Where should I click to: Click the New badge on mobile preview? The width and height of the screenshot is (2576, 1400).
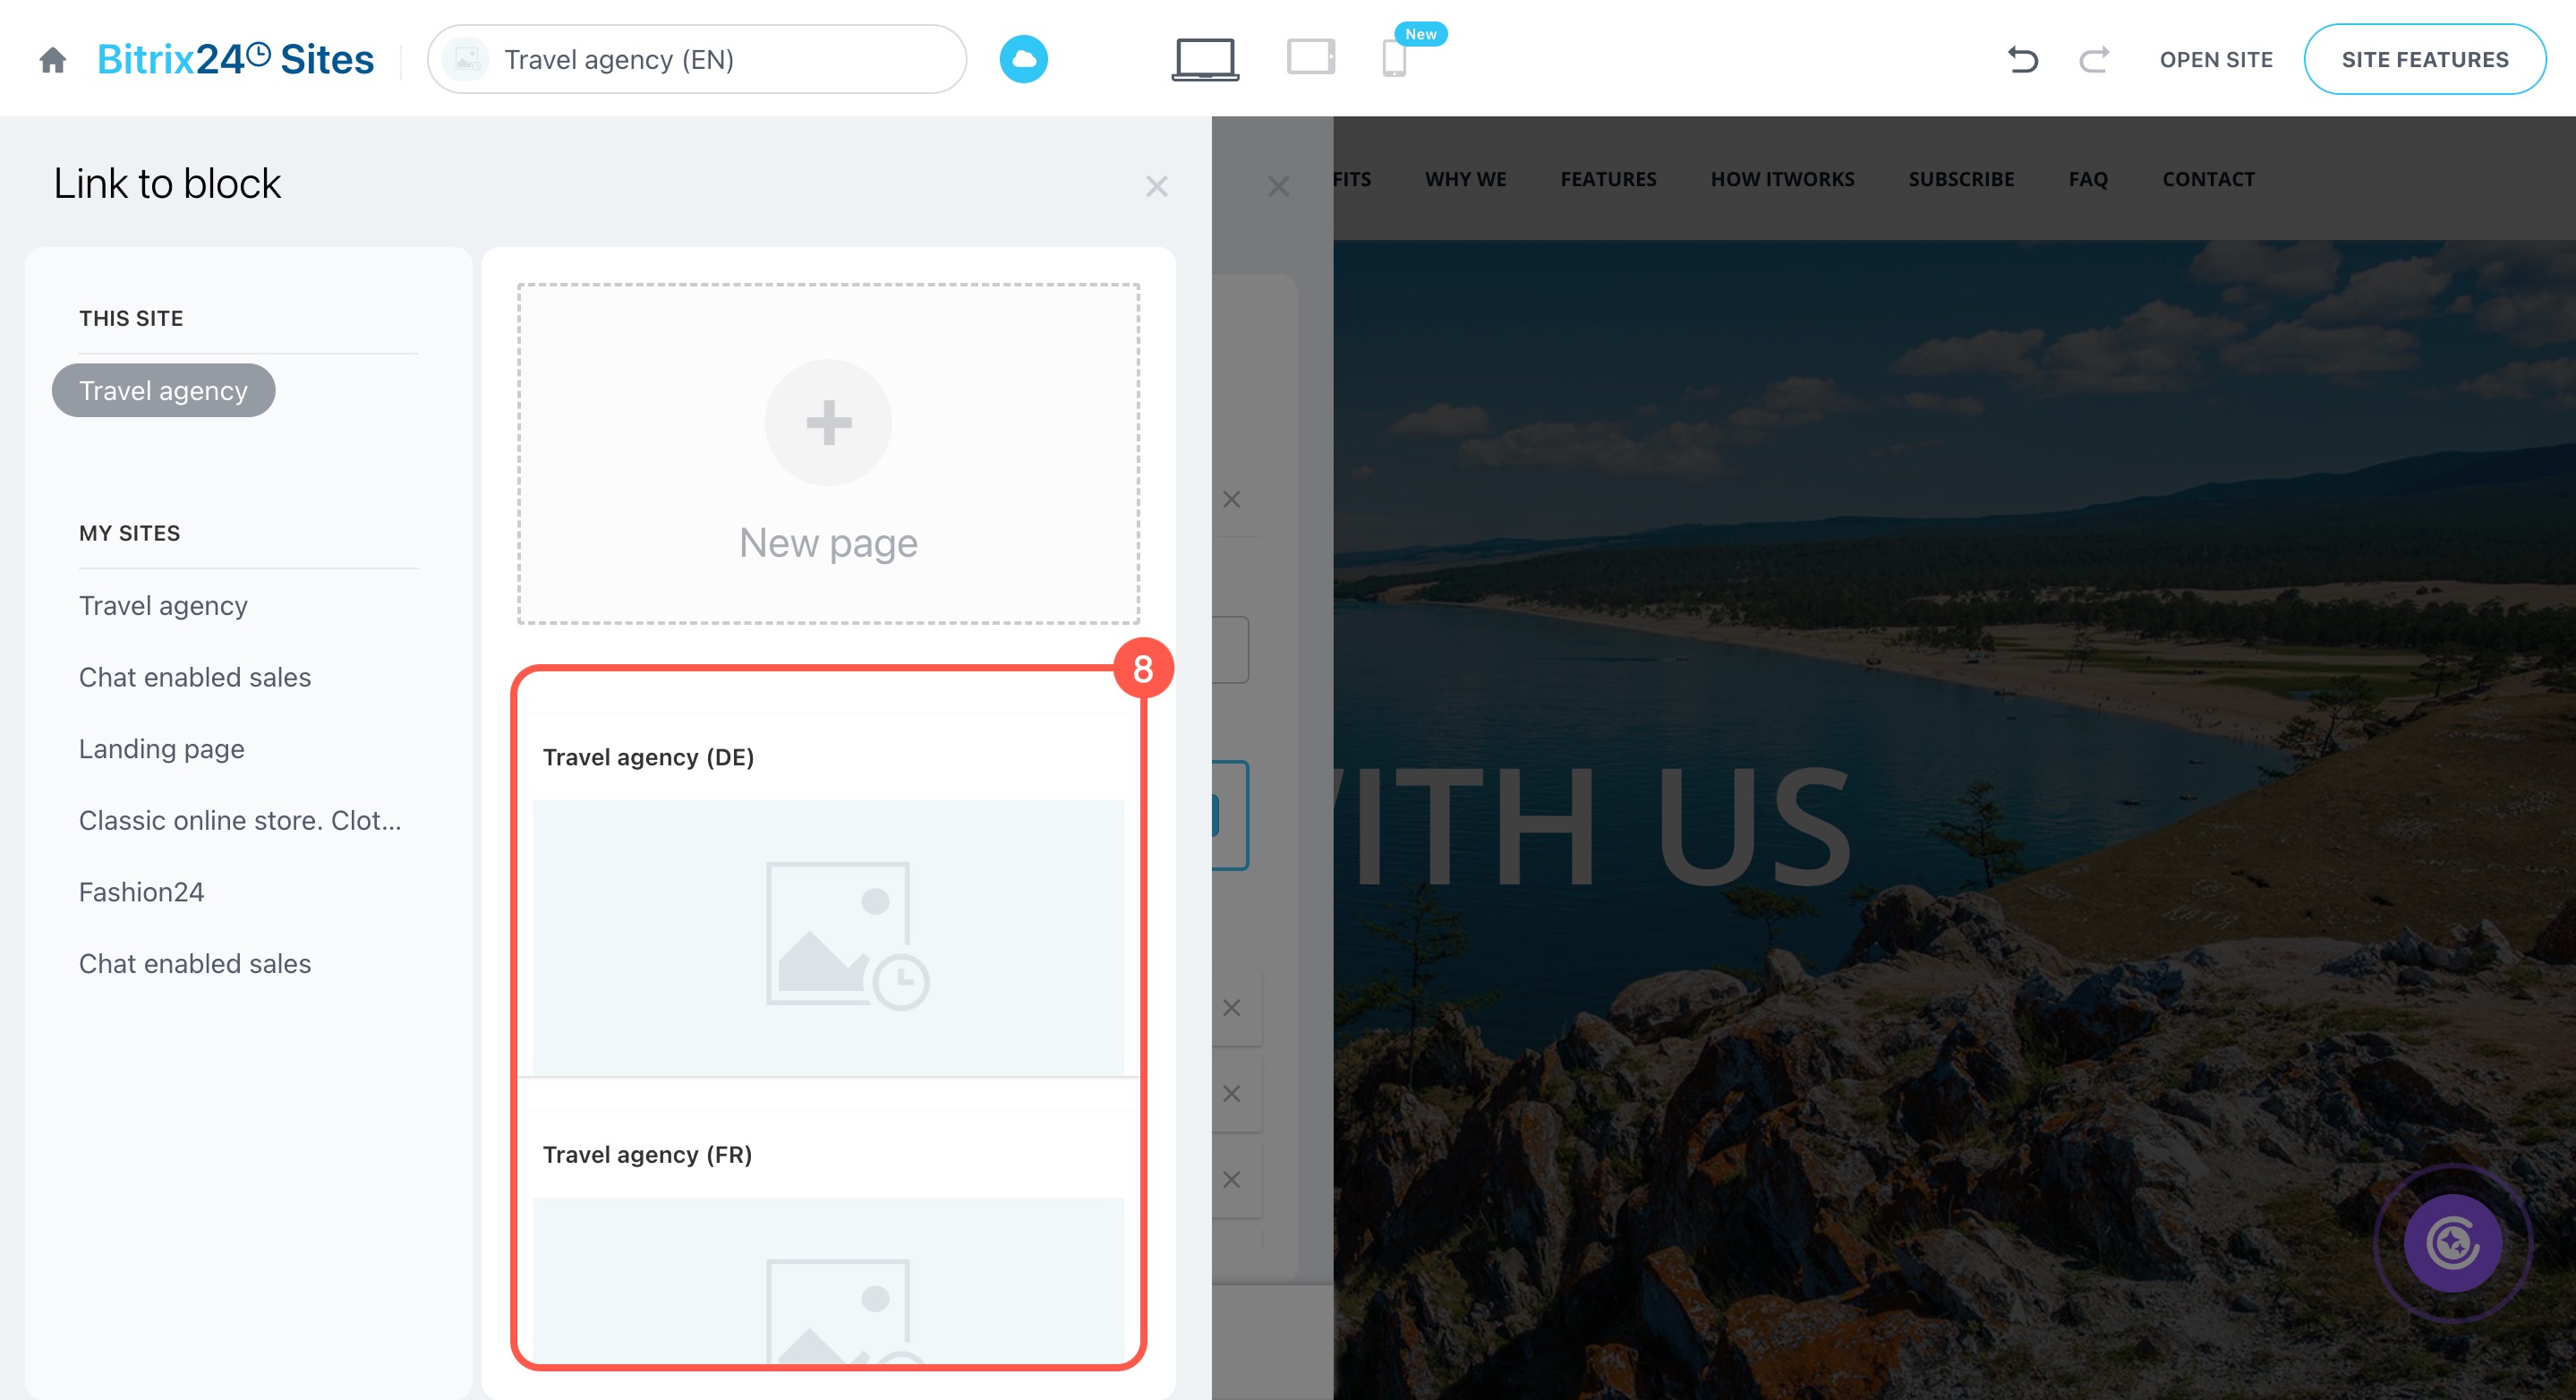(1421, 34)
